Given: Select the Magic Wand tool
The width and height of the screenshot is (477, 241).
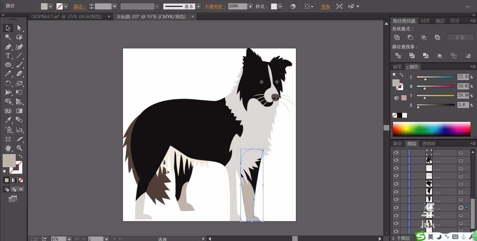Looking at the screenshot, I should (8, 37).
